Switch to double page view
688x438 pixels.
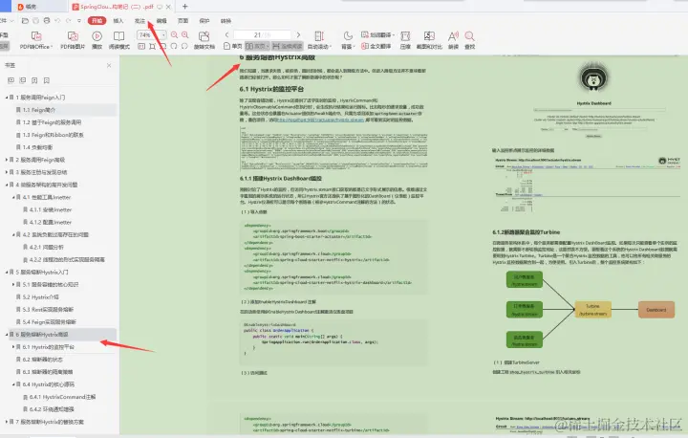pyautogui.click(x=257, y=46)
